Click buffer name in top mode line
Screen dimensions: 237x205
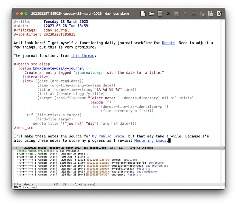[x=65, y=148]
